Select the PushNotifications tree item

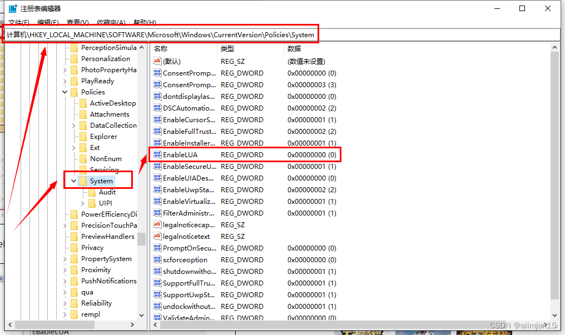109,281
